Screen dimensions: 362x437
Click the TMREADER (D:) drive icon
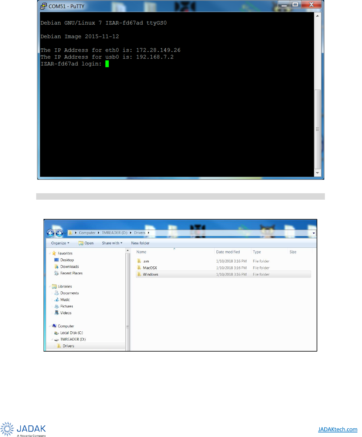coord(56,340)
